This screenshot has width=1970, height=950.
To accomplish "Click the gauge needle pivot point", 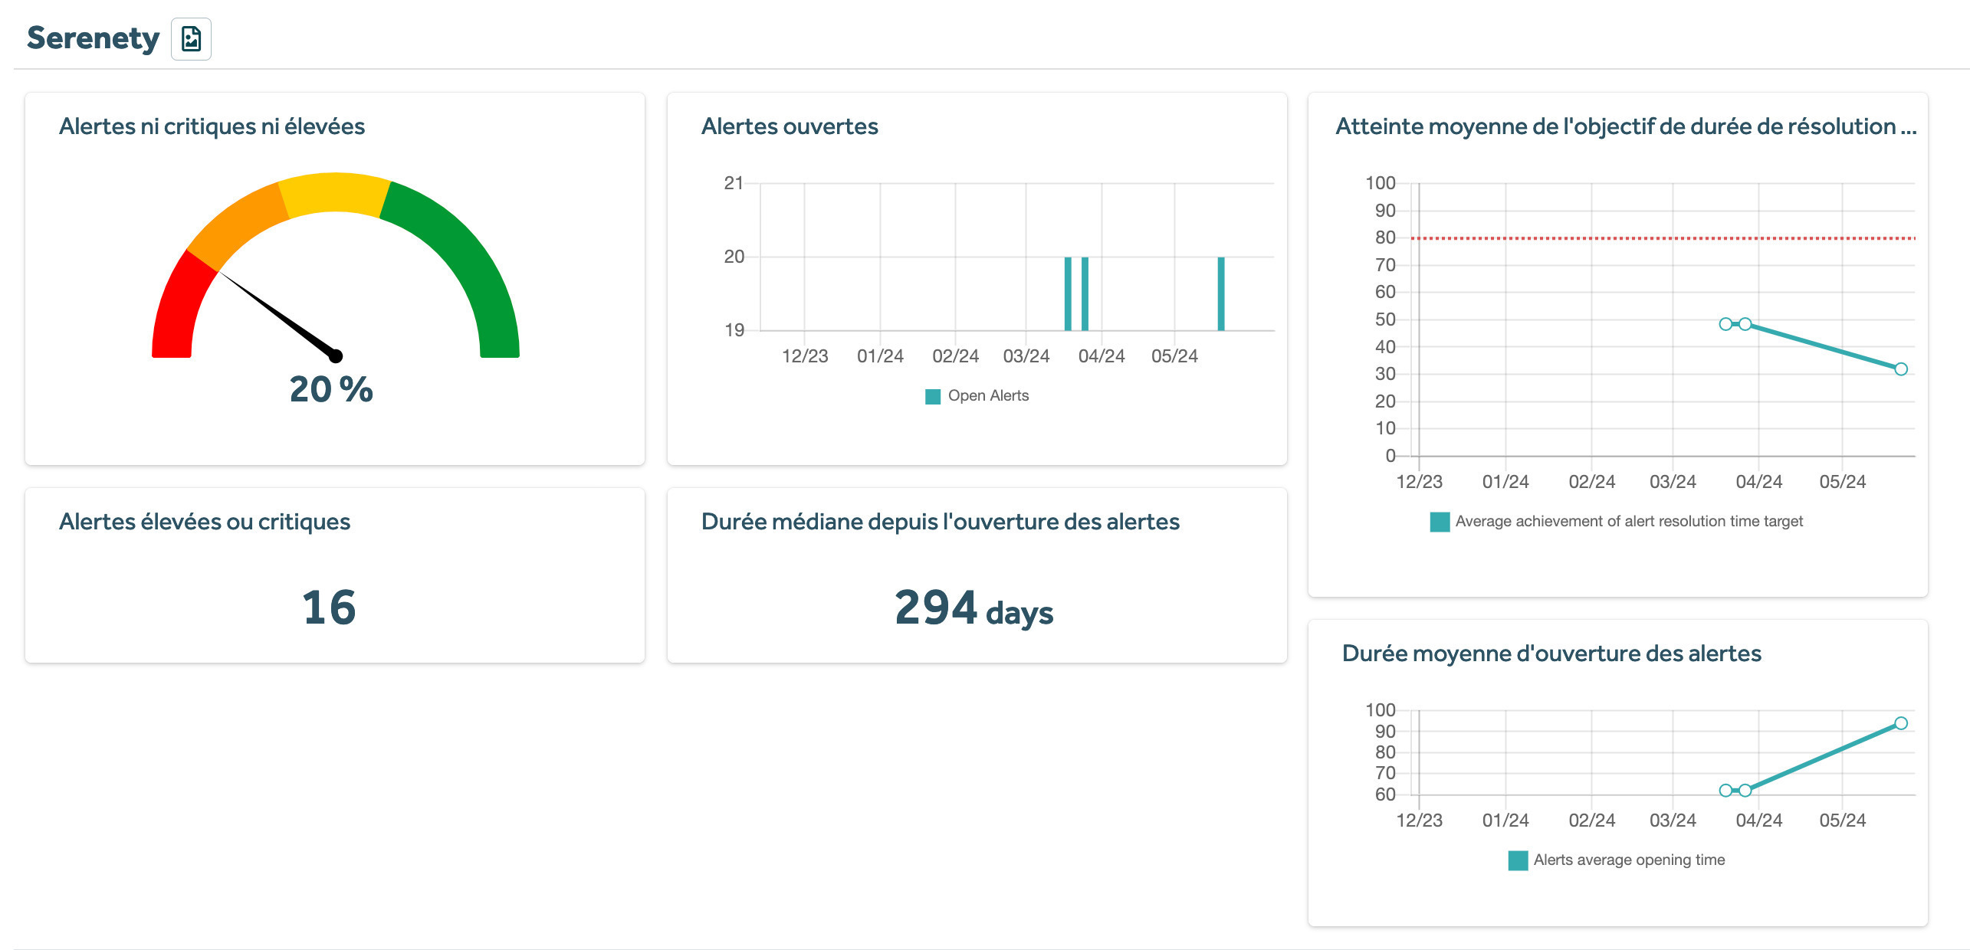I will [336, 356].
